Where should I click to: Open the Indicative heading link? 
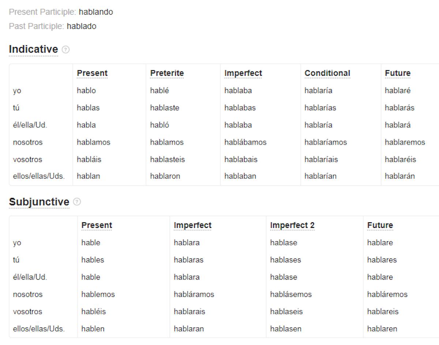click(33, 49)
